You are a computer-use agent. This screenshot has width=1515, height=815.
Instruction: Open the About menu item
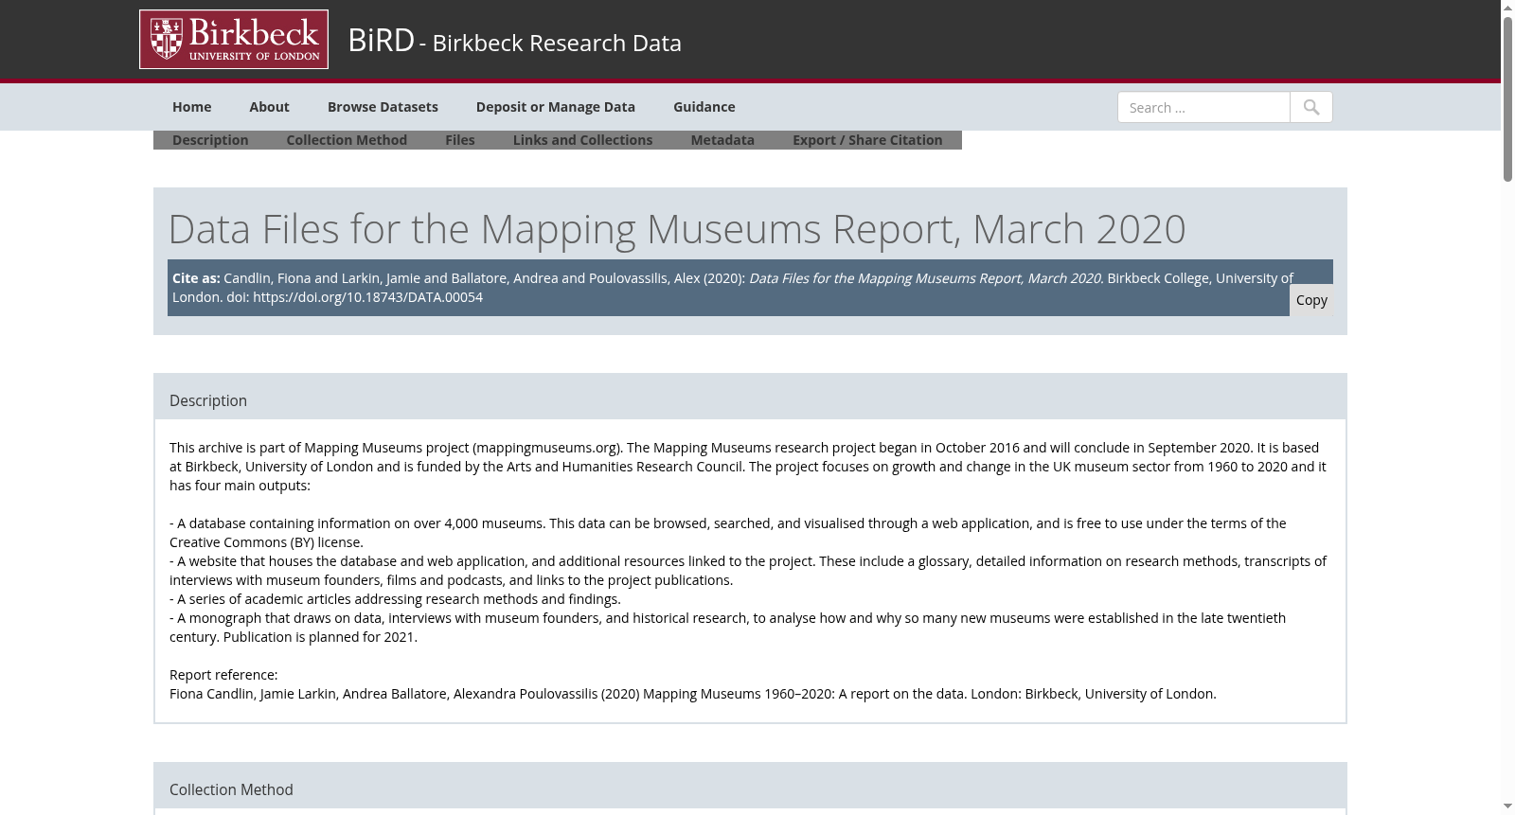(x=270, y=107)
